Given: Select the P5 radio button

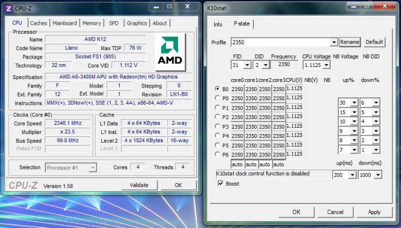Looking at the screenshot, I should coord(217,145).
